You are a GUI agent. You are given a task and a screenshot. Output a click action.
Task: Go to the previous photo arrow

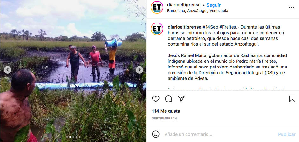click(7, 70)
